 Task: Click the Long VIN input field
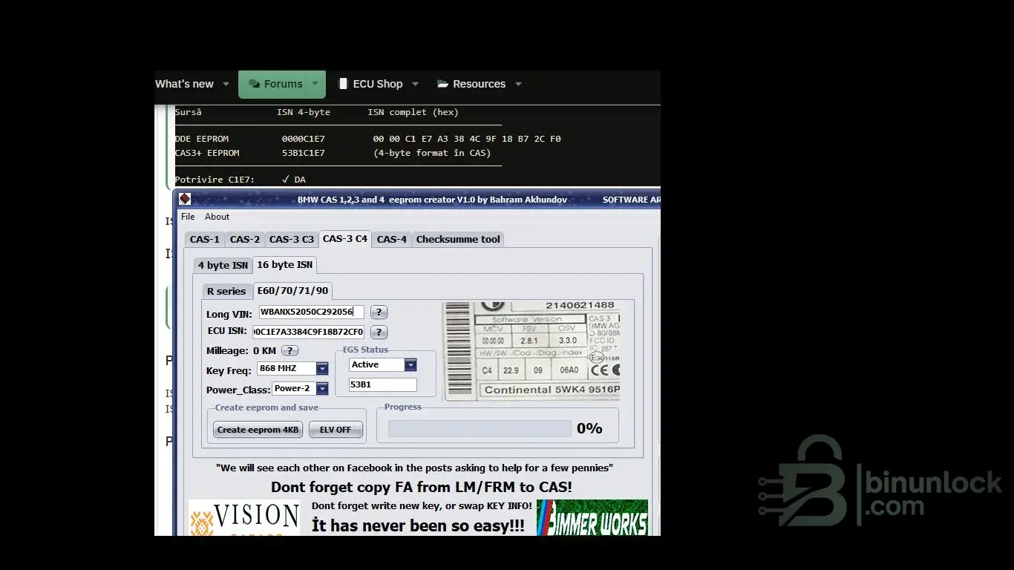tap(312, 312)
